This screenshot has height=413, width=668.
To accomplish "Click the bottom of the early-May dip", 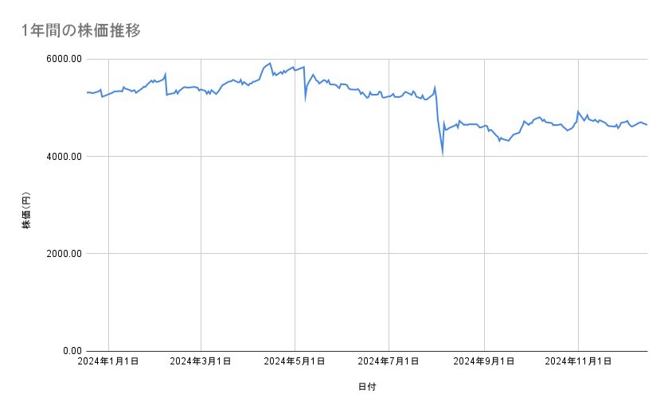I will (x=306, y=99).
